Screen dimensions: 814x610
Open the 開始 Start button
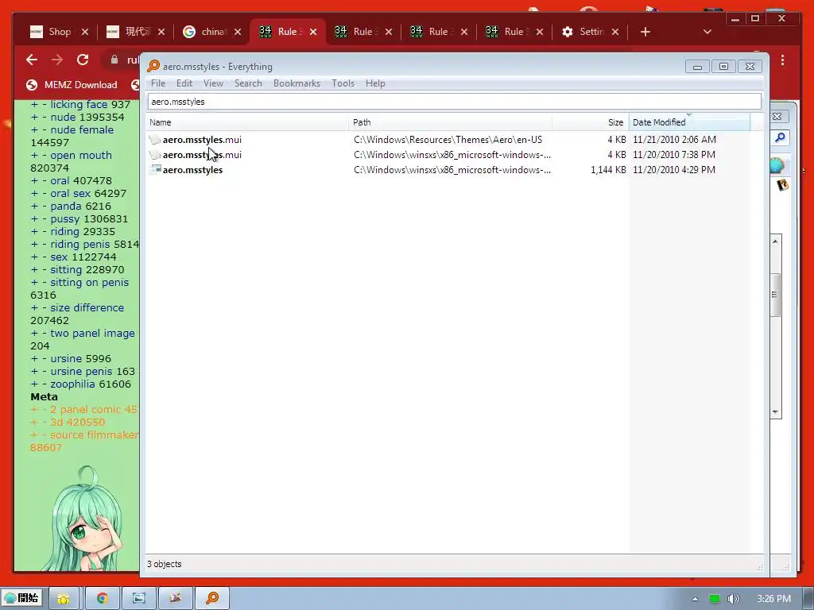coord(21,598)
